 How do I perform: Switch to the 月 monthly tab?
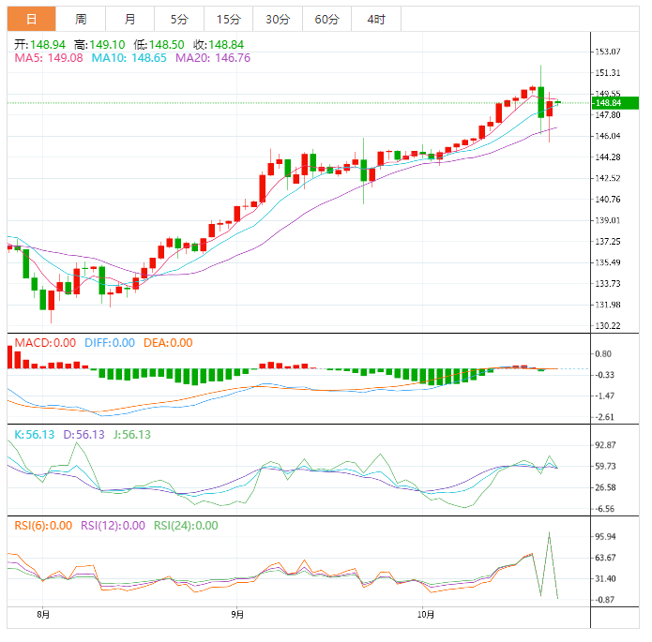coord(129,19)
